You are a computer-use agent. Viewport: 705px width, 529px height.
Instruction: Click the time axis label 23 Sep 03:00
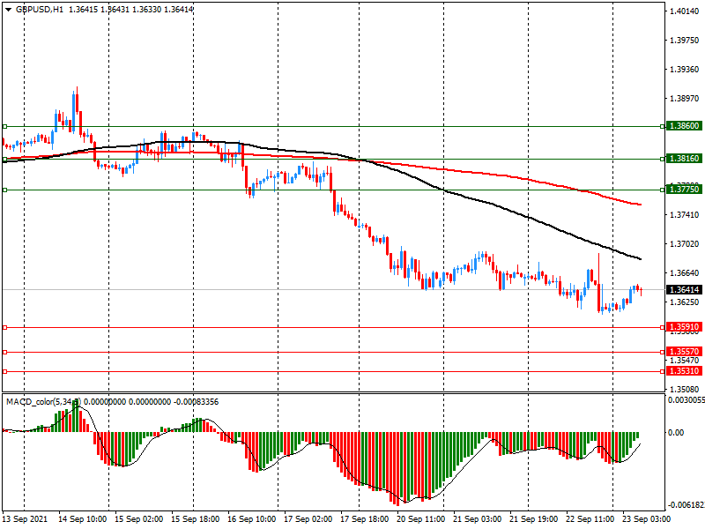point(647,519)
